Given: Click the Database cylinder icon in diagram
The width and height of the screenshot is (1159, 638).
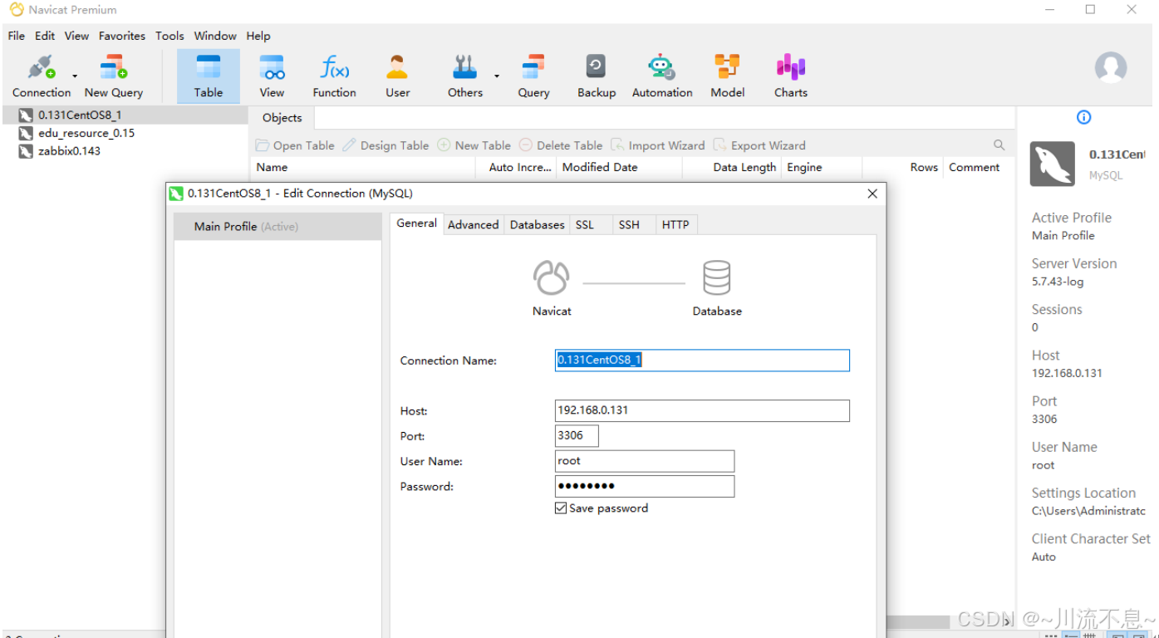Looking at the screenshot, I should coord(717,278).
